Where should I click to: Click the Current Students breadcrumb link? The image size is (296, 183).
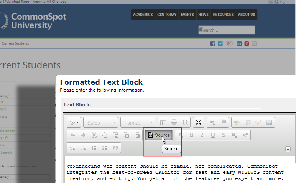click(15, 43)
